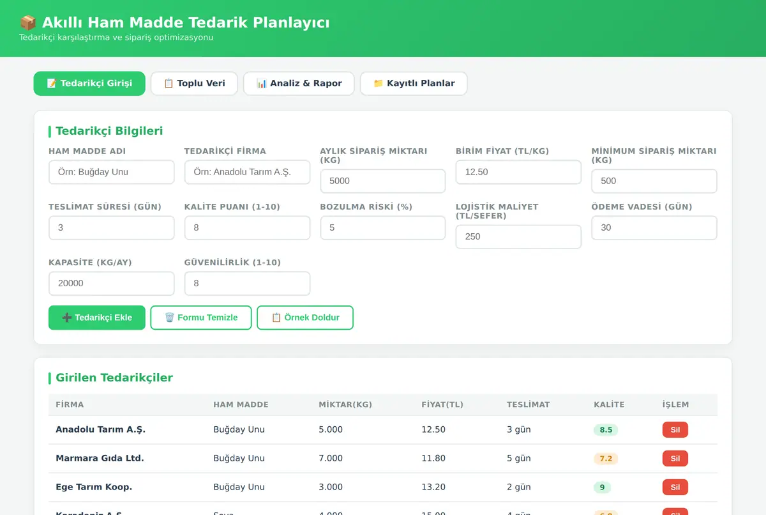766x515 pixels.
Task: Click the Formu Temizle button
Action: coord(201,318)
